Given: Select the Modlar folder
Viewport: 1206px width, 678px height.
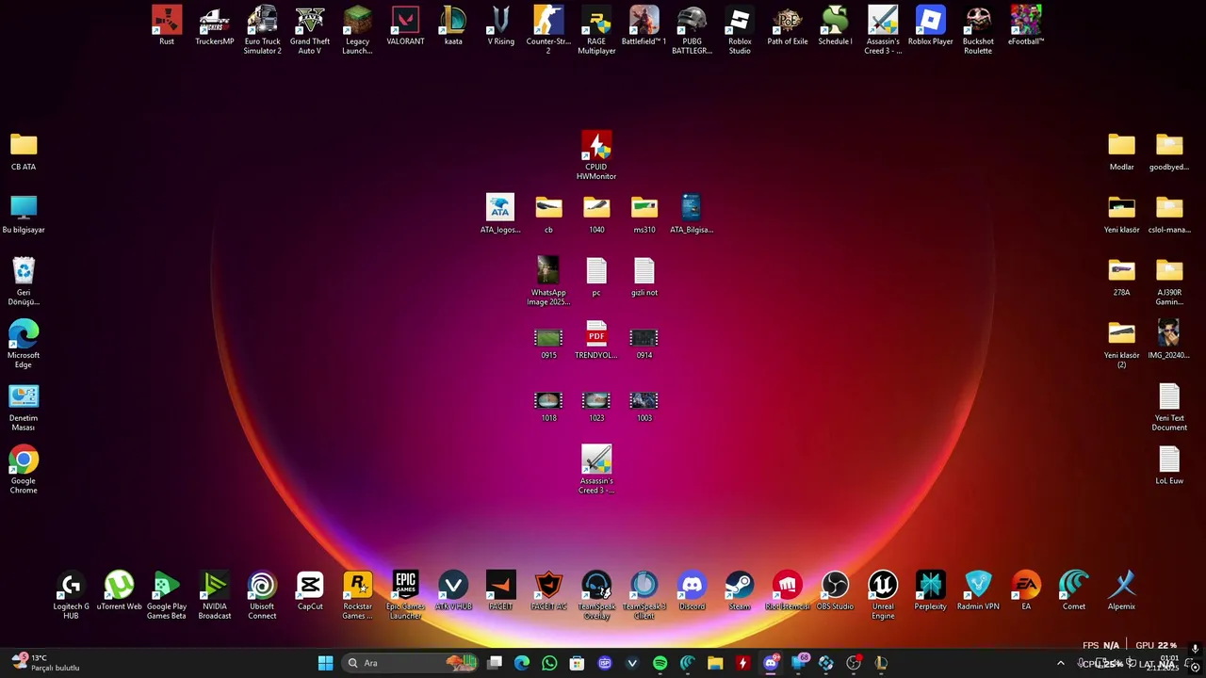Looking at the screenshot, I should click(1121, 151).
